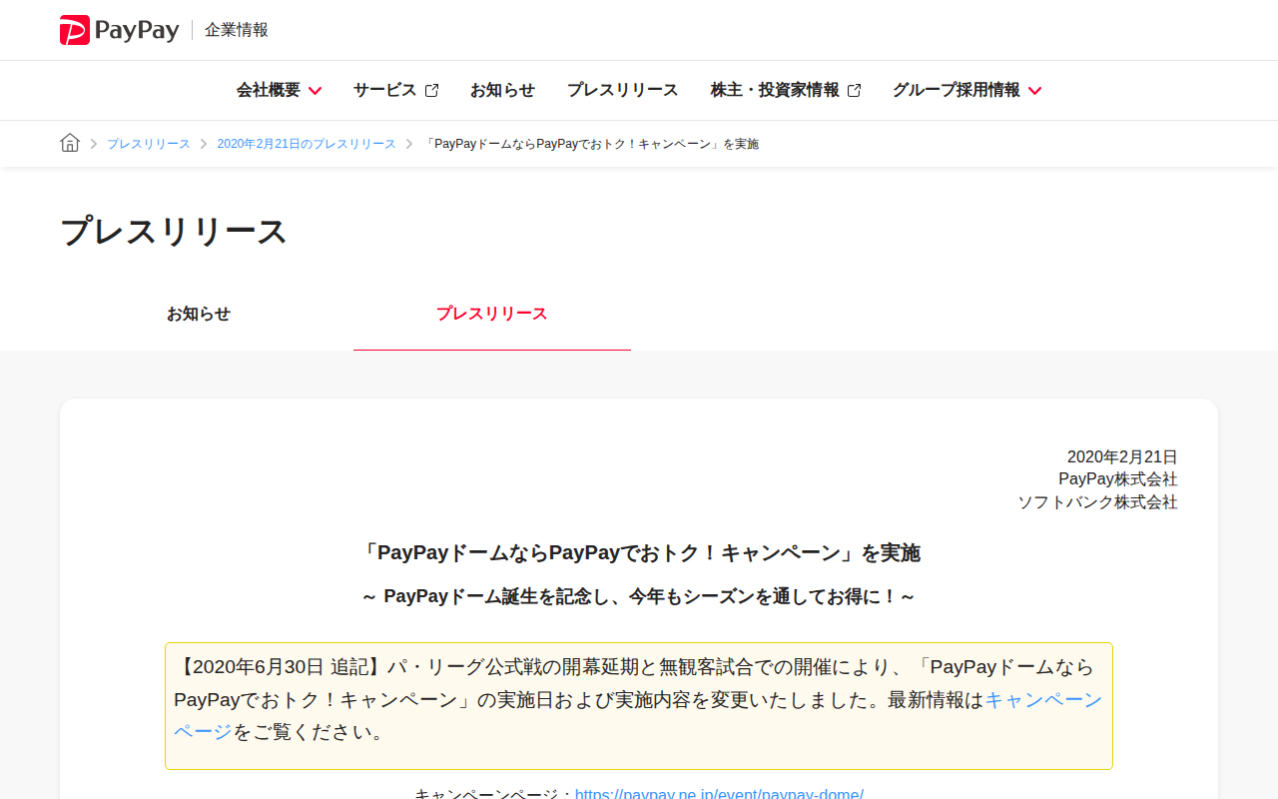The height and width of the screenshot is (799, 1278).
Task: Expand the 会社概要 dropdown chevron
Action: click(x=315, y=91)
